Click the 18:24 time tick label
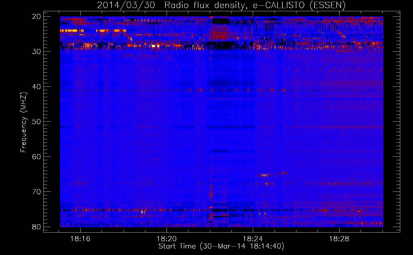Viewport: 413px width, 255px height. click(x=253, y=239)
